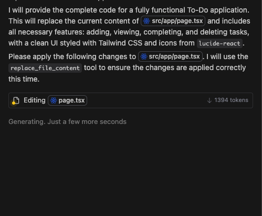The height and width of the screenshot is (216, 262).
Task: Click the React icon in the first src/app/page.tsx chip
Action: tap(146, 21)
